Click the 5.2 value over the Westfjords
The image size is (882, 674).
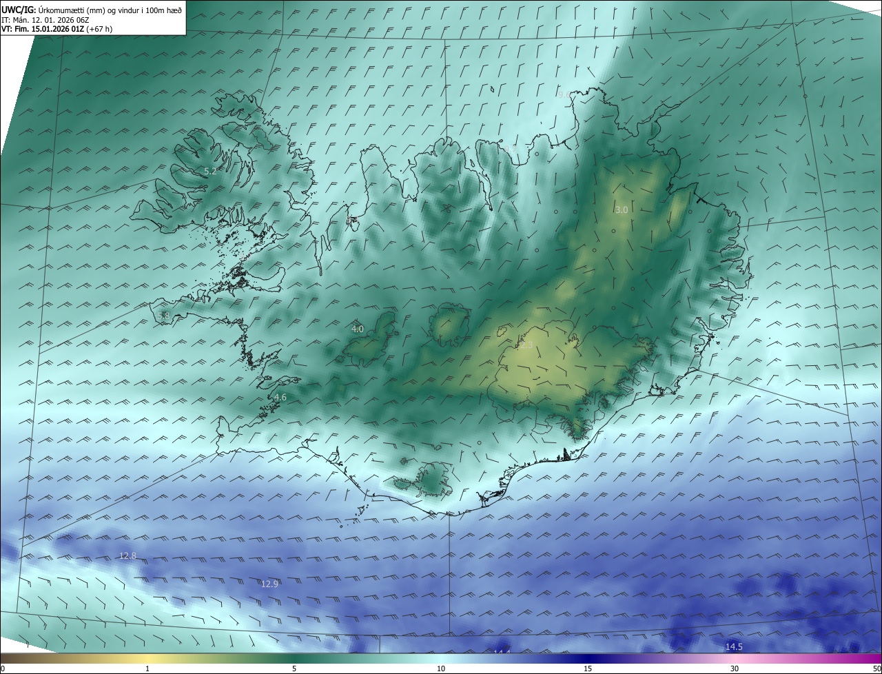click(x=210, y=171)
